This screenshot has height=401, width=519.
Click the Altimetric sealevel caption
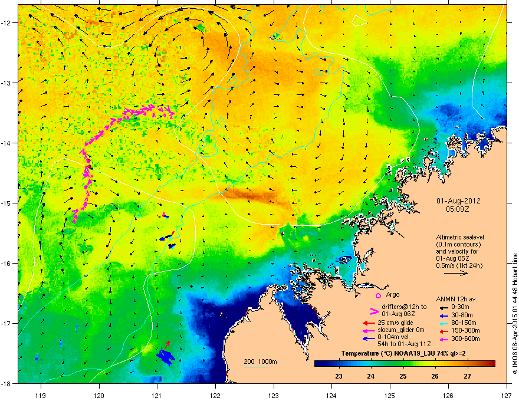click(x=460, y=237)
